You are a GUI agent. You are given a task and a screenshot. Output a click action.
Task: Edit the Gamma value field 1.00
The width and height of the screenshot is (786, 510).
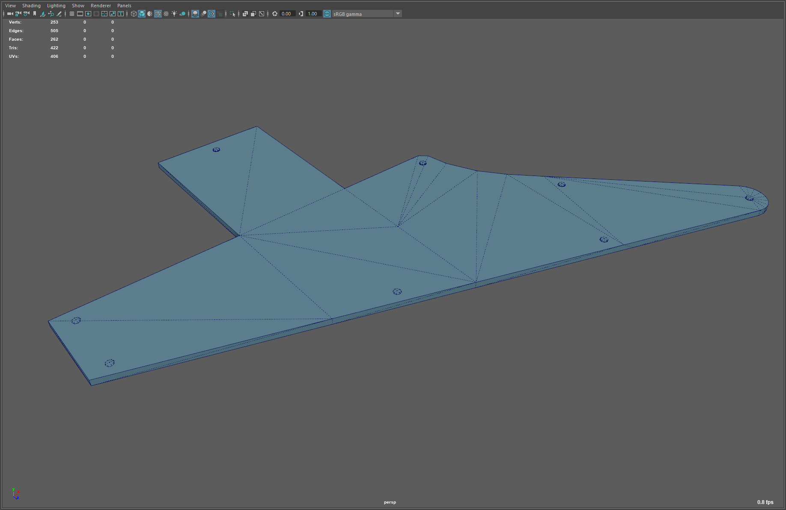313,14
